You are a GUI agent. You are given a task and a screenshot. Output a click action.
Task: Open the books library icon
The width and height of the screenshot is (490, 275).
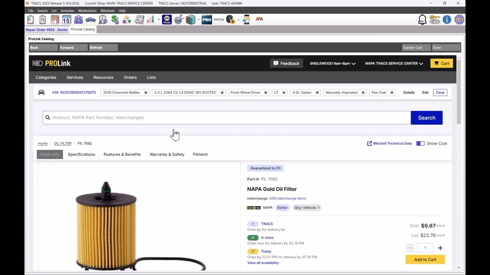pos(191,19)
